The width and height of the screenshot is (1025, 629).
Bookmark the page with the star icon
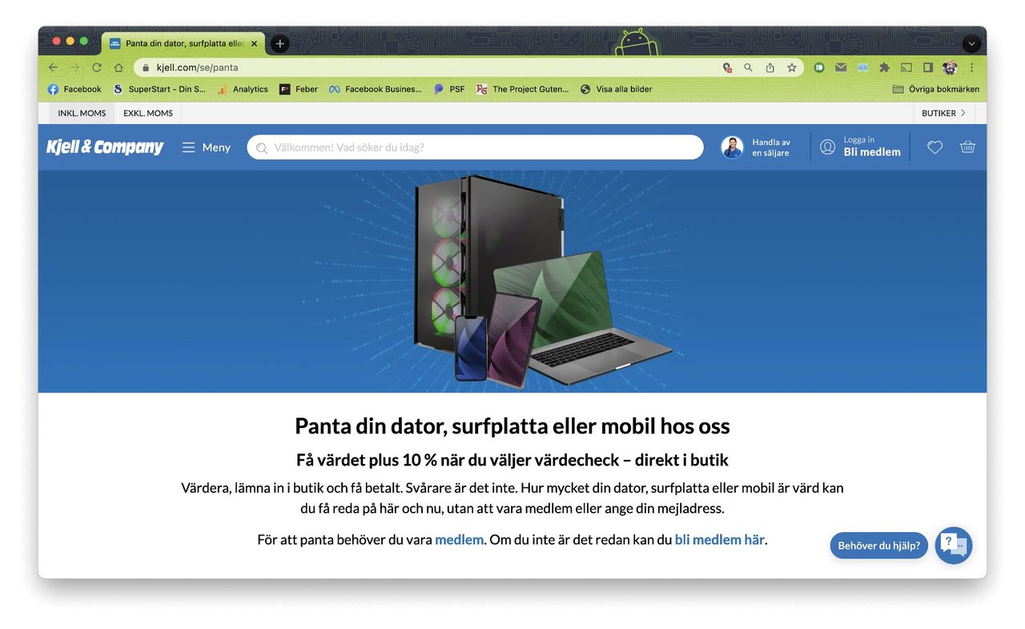pyautogui.click(x=791, y=67)
